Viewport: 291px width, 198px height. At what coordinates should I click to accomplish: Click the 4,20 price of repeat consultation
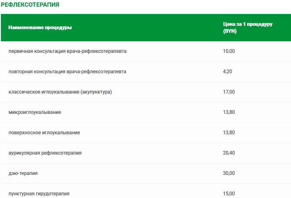pyautogui.click(x=227, y=72)
